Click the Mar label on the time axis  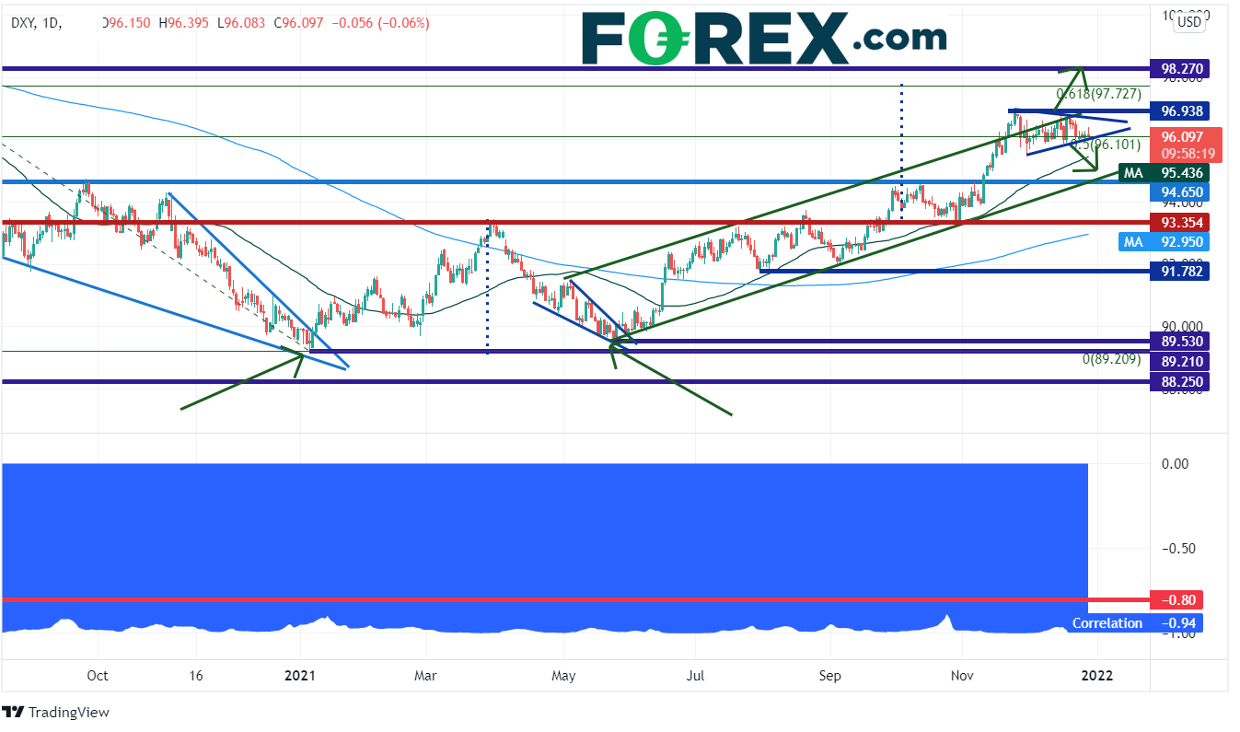click(x=425, y=675)
